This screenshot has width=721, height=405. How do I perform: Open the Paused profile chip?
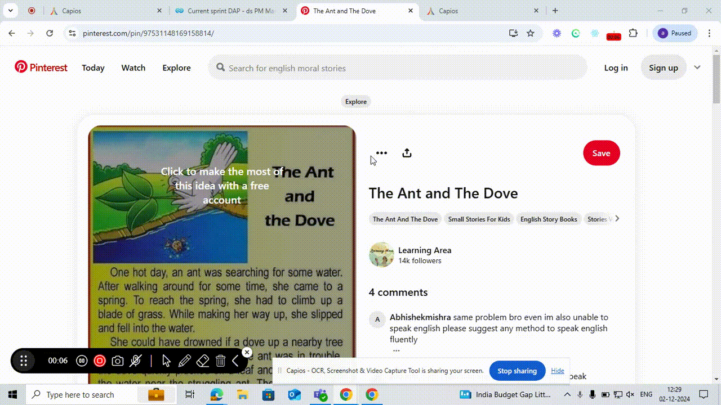pos(675,33)
